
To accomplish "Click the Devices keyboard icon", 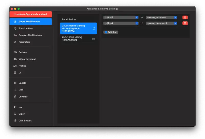I will [15, 52].
